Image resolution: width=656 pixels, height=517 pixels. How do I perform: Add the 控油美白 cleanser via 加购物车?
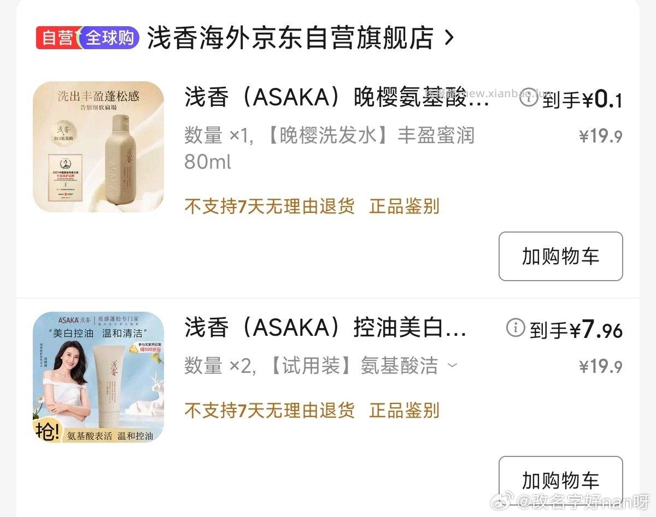tap(560, 480)
